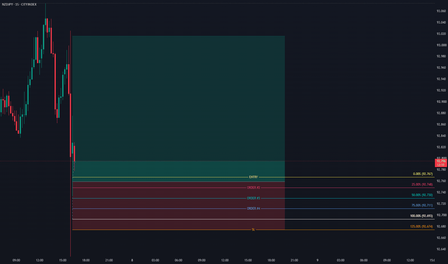Click the 92.880 price axis label
This screenshot has width=448, height=264.
441,113
